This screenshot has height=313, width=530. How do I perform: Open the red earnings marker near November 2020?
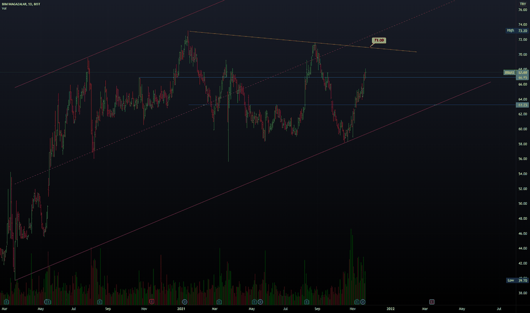(151, 302)
